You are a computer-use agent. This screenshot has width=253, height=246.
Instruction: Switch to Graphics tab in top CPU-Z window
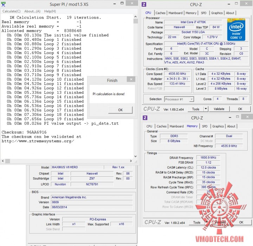pos(217,13)
